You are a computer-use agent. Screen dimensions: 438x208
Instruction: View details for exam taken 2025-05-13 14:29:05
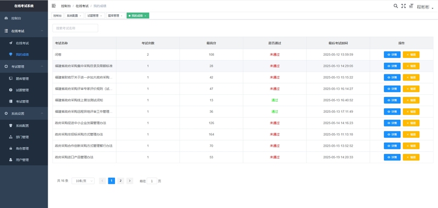[x=392, y=66]
